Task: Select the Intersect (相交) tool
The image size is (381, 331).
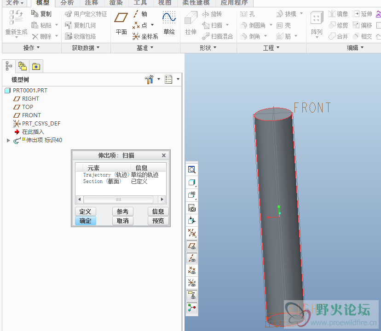Action: click(x=363, y=36)
